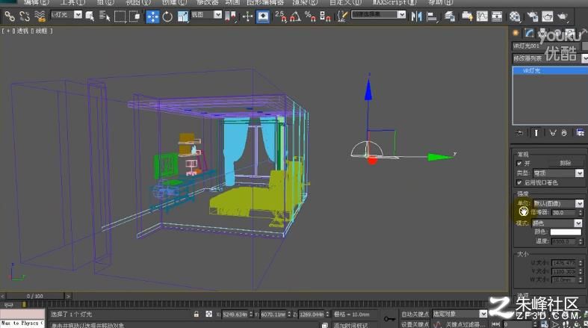Image resolution: width=588 pixels, height=328 pixels.
Task: Click the U 大小 size field
Action: coord(564,263)
